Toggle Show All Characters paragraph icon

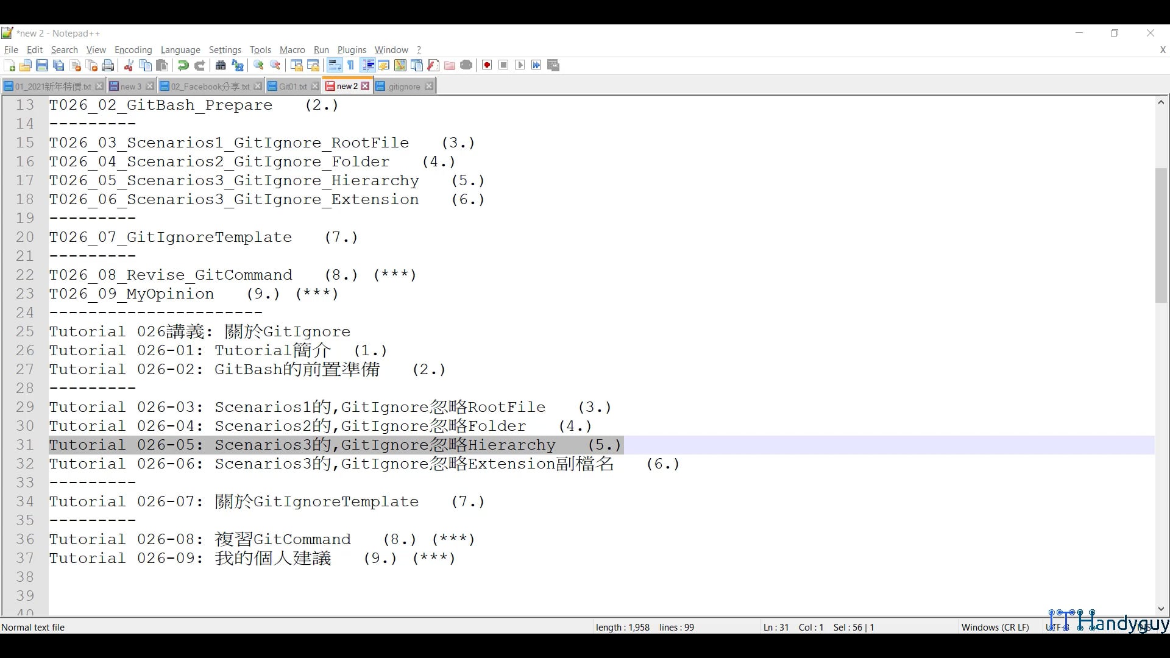(x=351, y=65)
